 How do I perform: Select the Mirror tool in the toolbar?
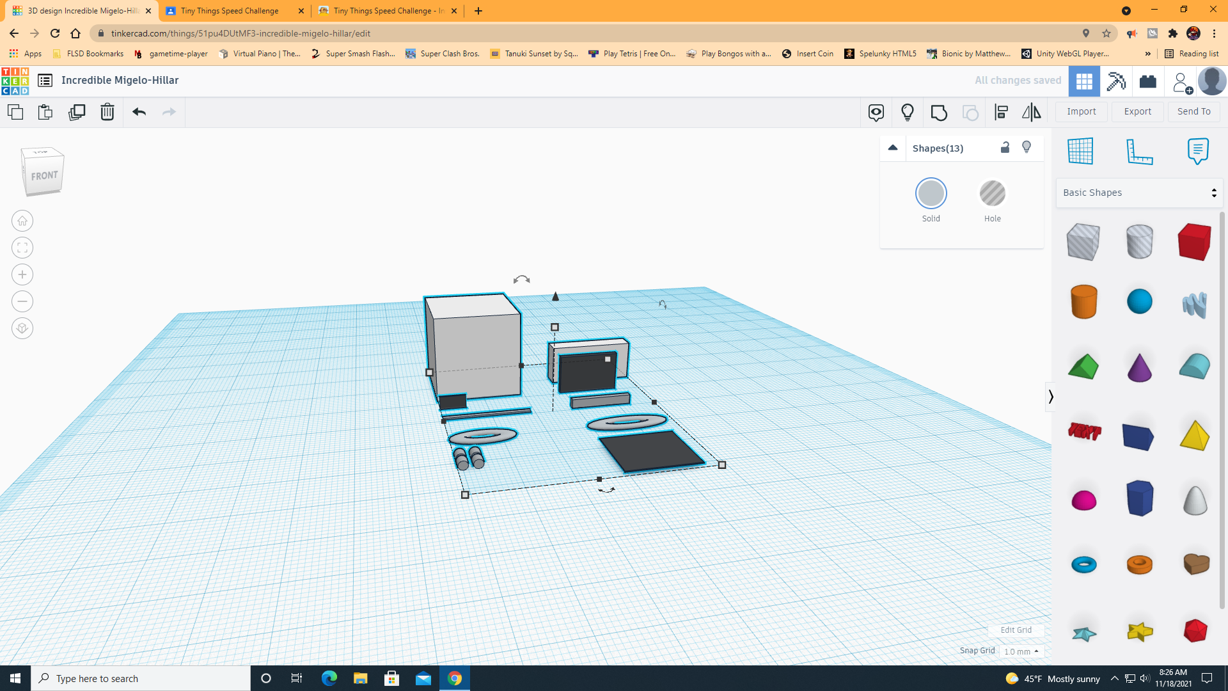tap(1031, 112)
